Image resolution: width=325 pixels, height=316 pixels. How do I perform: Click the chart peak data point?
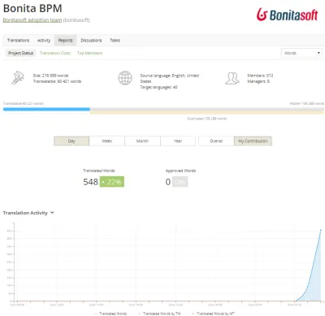point(321,230)
